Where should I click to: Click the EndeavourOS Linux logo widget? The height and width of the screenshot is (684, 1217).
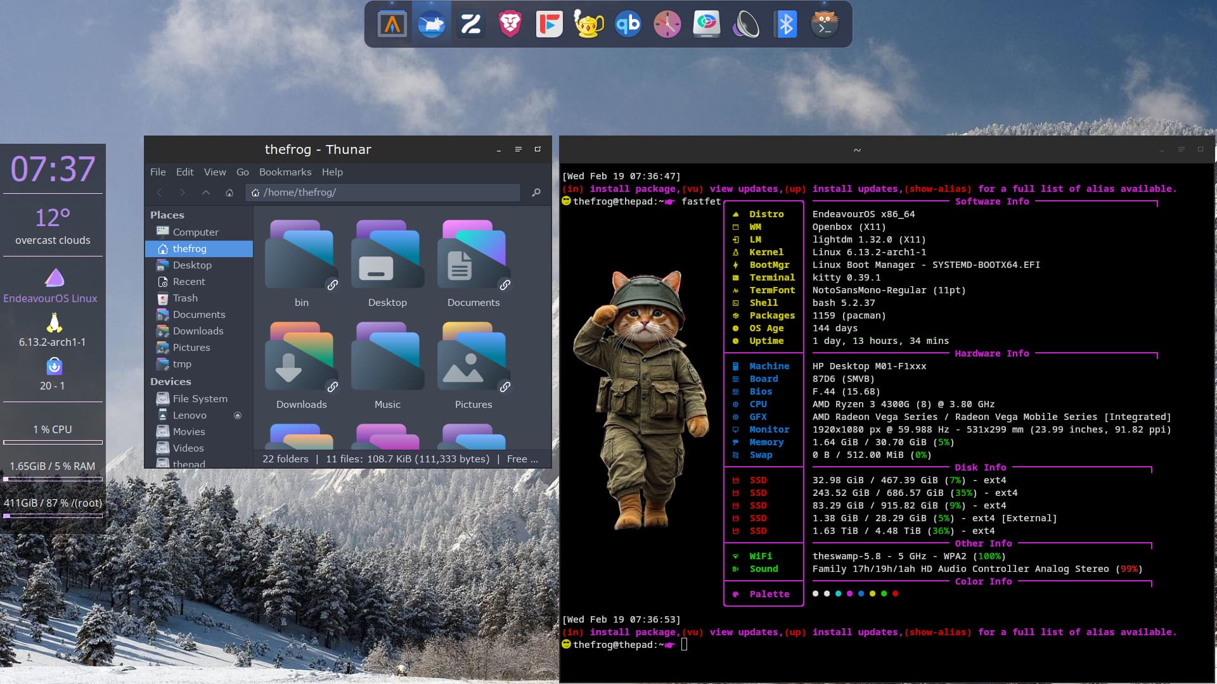coord(55,277)
